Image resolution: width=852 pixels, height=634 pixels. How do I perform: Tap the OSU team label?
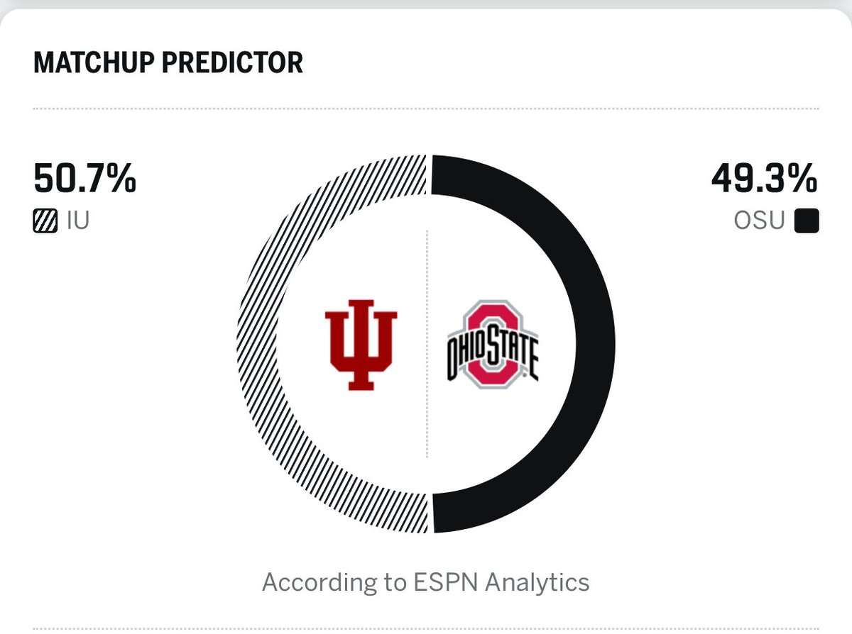tap(759, 222)
